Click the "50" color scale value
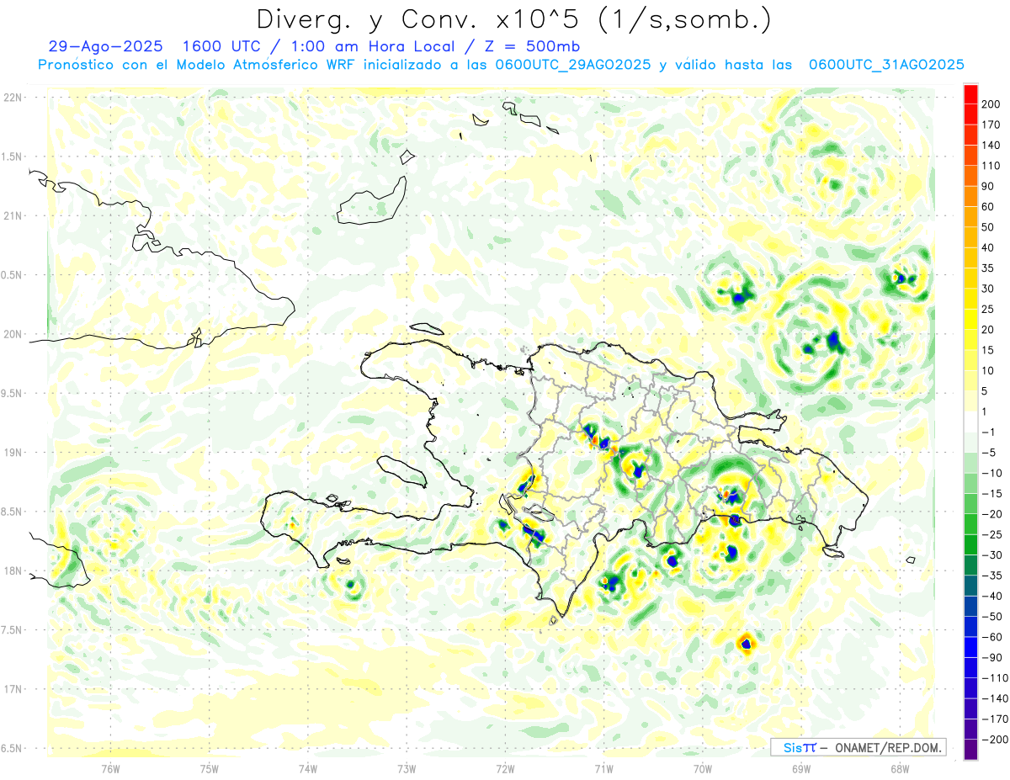 [988, 227]
